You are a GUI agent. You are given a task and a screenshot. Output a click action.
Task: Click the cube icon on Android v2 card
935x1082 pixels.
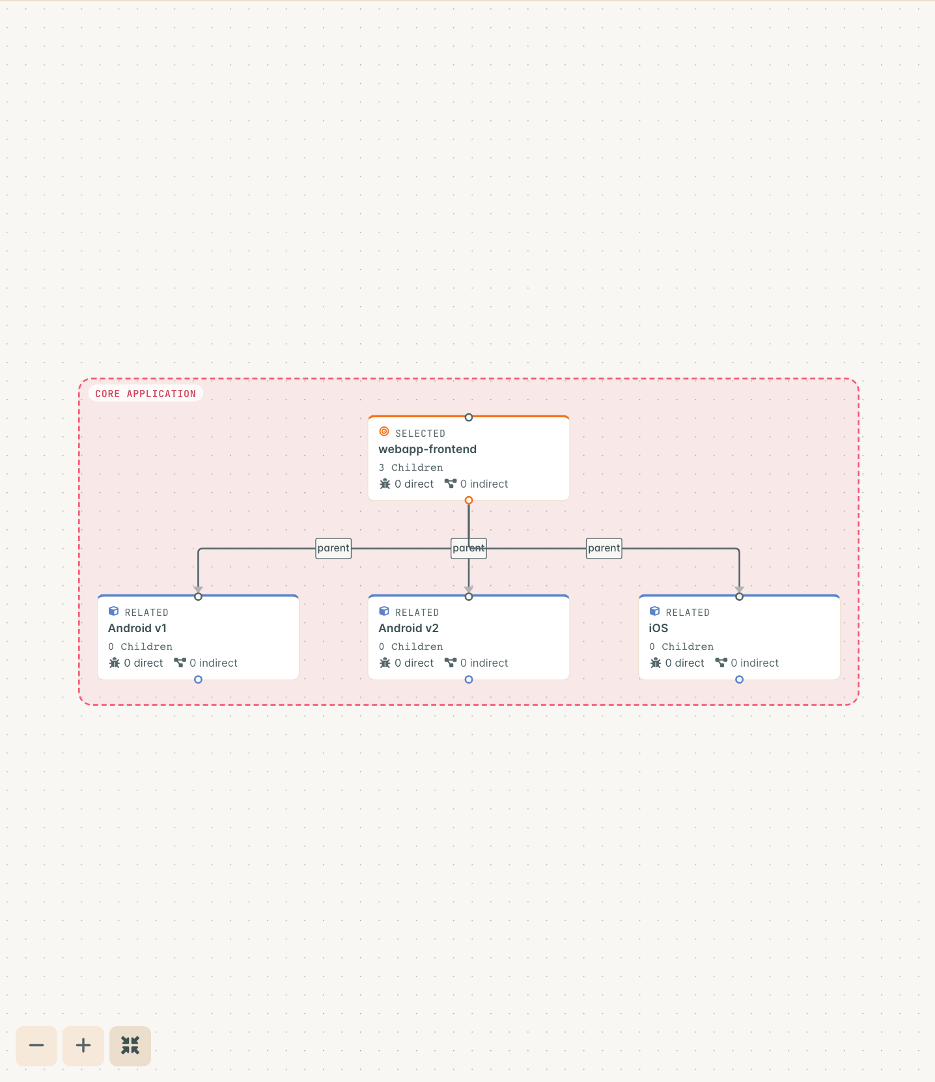384,611
